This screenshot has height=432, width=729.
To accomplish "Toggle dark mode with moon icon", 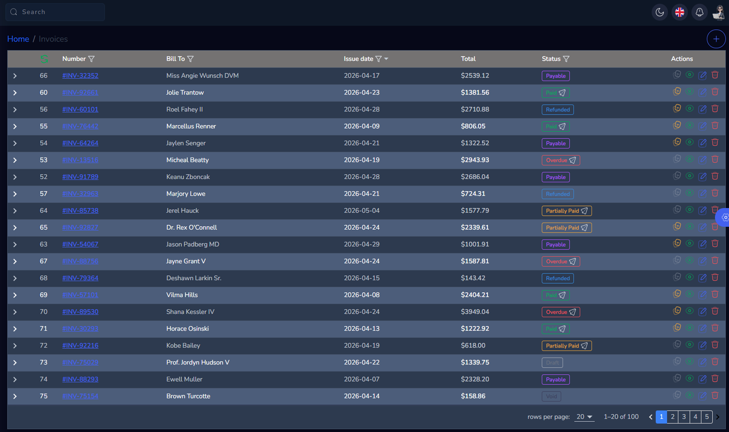I will 660,12.
